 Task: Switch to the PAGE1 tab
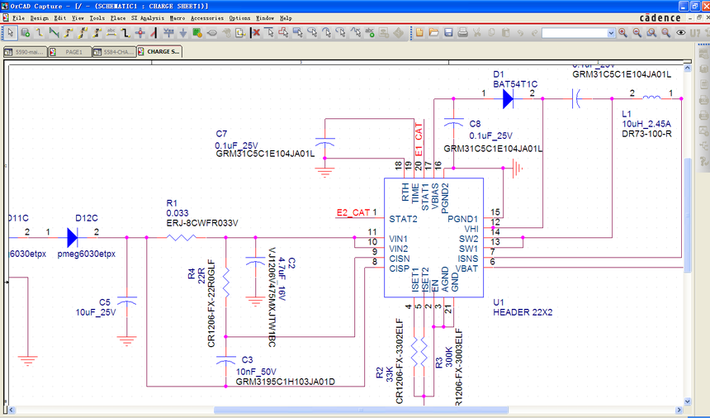point(69,52)
